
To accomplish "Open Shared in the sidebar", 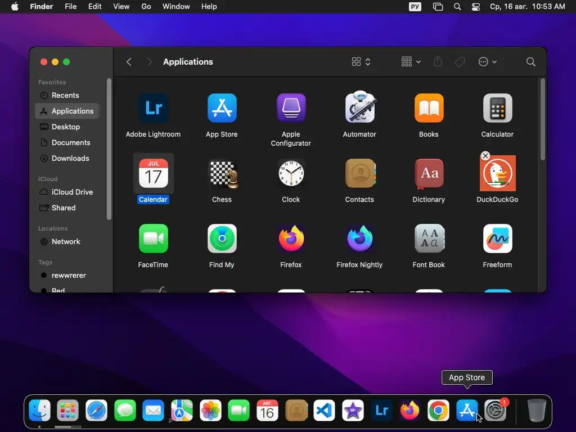I will (67, 208).
